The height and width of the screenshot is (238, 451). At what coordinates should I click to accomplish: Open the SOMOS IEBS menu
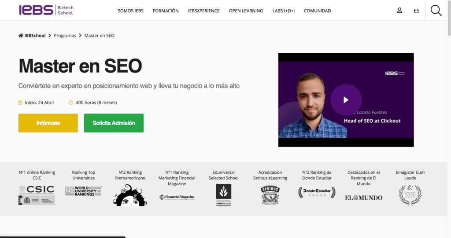tap(130, 11)
